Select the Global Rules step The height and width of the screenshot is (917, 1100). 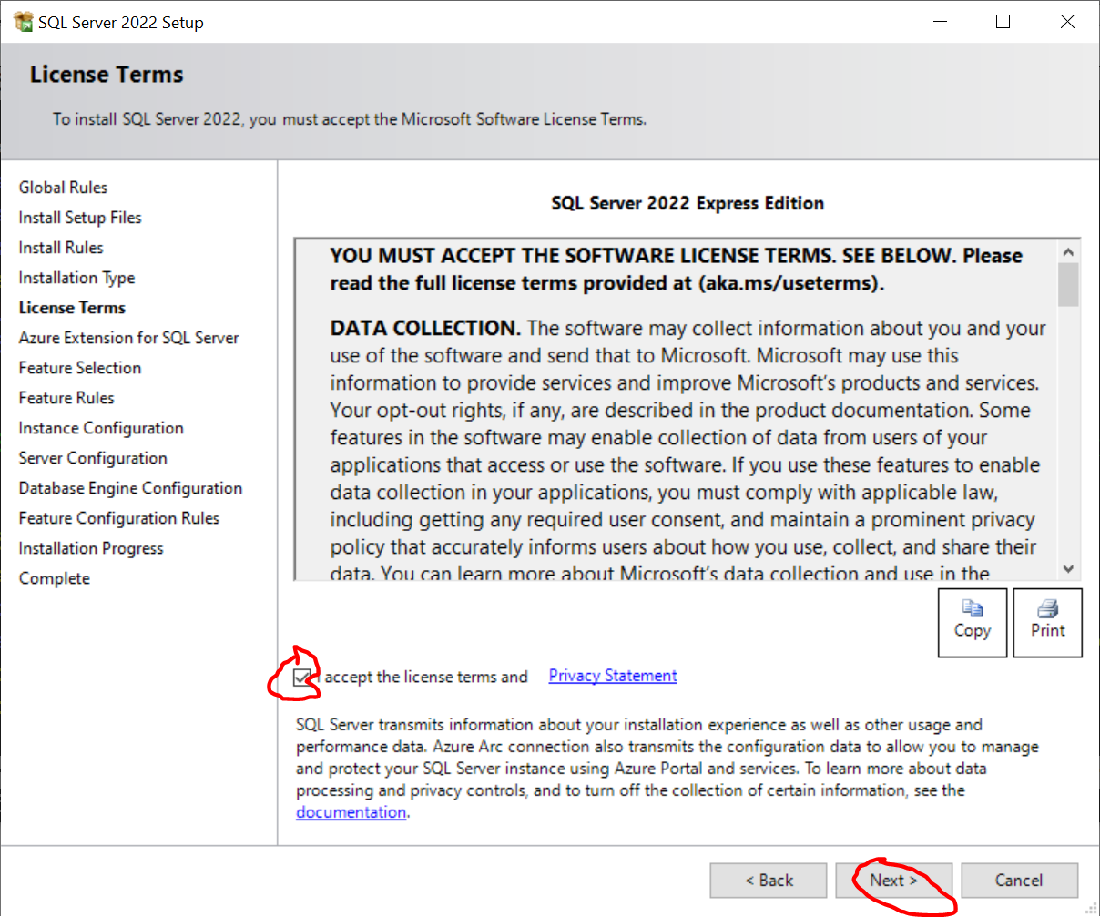click(x=64, y=188)
